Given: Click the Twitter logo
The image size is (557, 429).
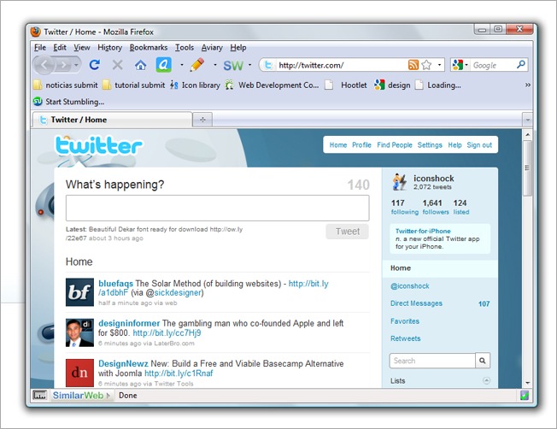Looking at the screenshot, I should 99,146.
